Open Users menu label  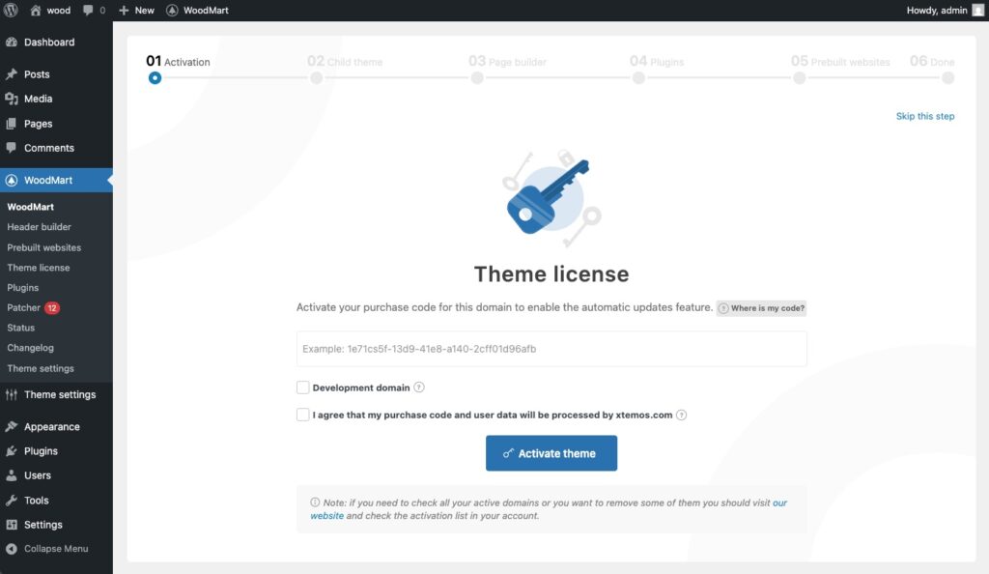coord(38,475)
